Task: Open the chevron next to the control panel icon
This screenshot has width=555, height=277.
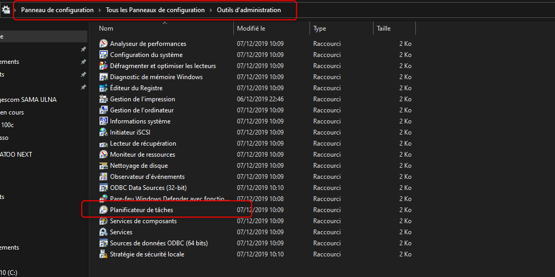Action: (x=15, y=10)
